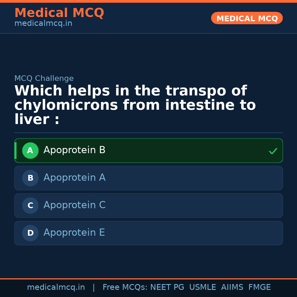Click the green A circle badge

click(30, 150)
